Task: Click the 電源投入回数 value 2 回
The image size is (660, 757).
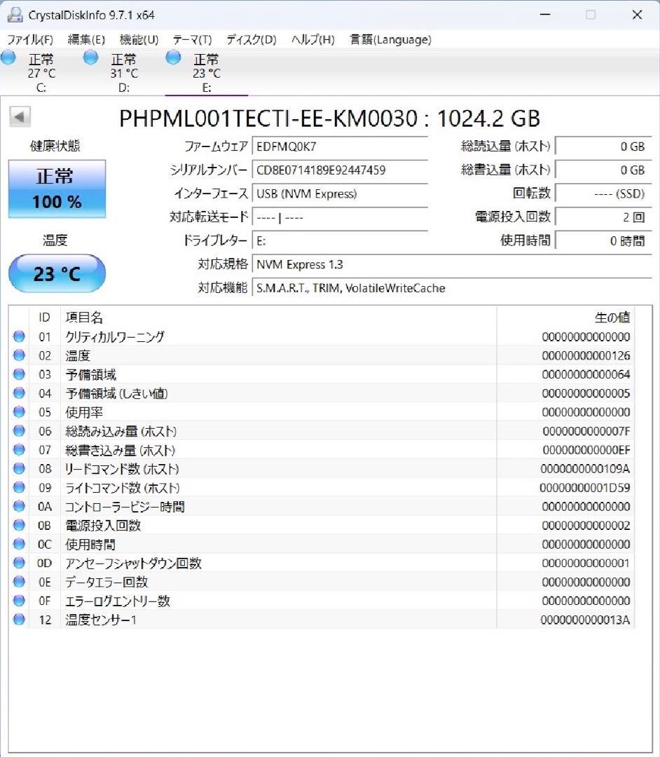Action: pyautogui.click(x=603, y=217)
